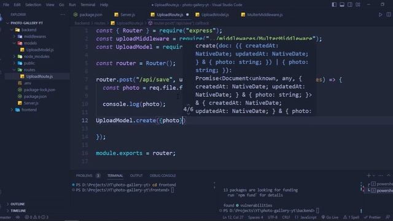The width and height of the screenshot is (393, 221).
Task: Expand the middlewares folder chevron
Action: point(14,37)
